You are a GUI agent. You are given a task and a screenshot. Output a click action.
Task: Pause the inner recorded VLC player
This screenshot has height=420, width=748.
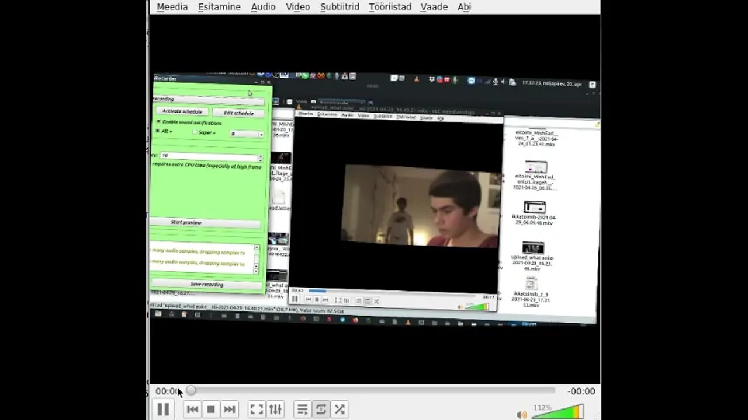(295, 299)
